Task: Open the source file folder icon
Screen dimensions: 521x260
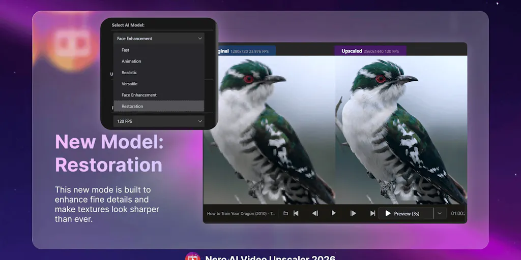Action: [285, 214]
